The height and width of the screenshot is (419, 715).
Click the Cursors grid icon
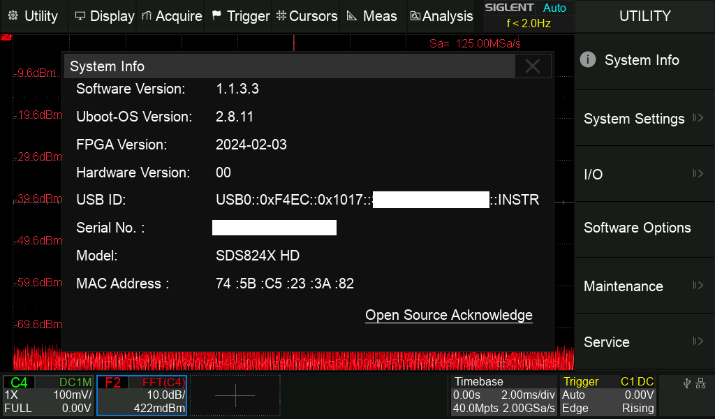pyautogui.click(x=281, y=15)
